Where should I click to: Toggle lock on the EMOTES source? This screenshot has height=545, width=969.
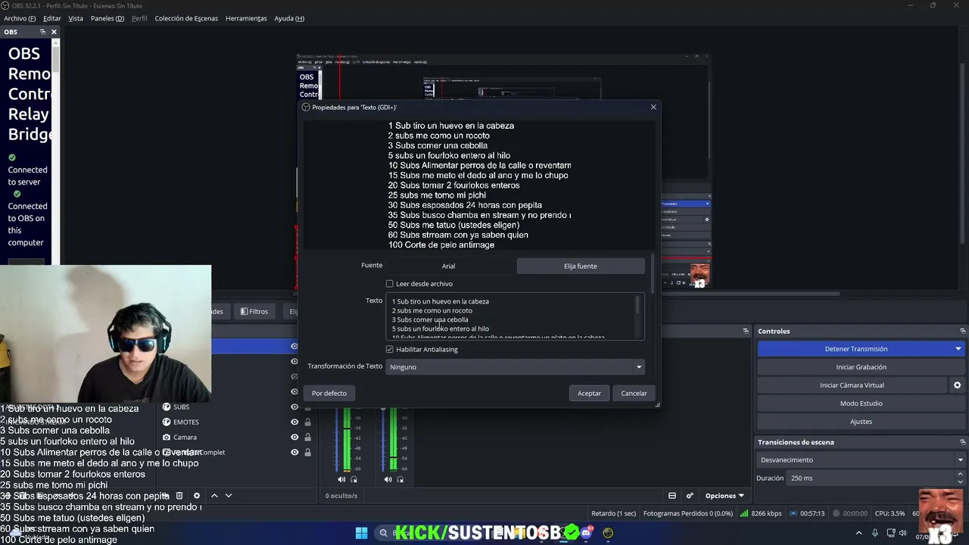point(307,422)
